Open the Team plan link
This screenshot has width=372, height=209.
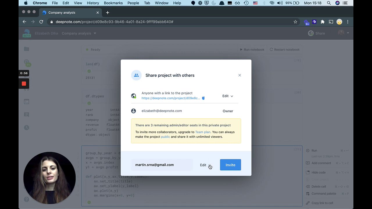coord(203,132)
